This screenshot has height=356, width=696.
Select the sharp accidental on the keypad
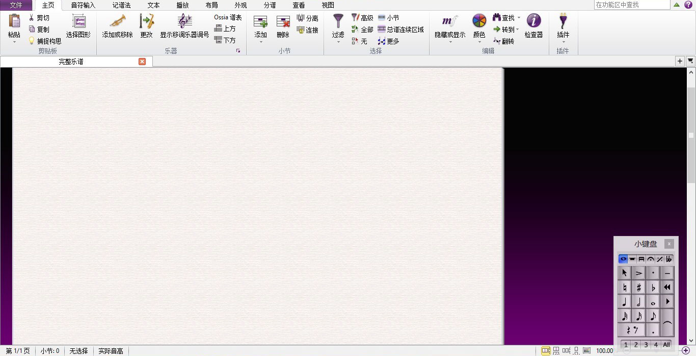pyautogui.click(x=638, y=287)
